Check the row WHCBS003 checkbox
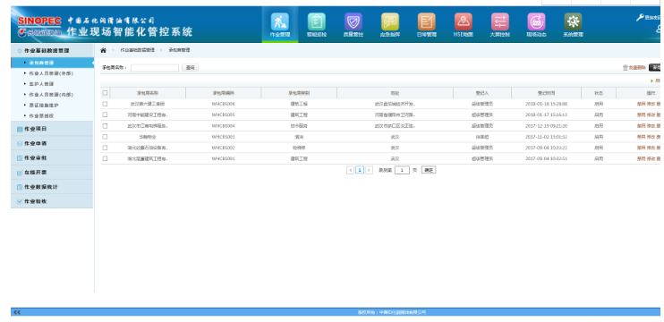The image size is (664, 322). pyautogui.click(x=105, y=137)
